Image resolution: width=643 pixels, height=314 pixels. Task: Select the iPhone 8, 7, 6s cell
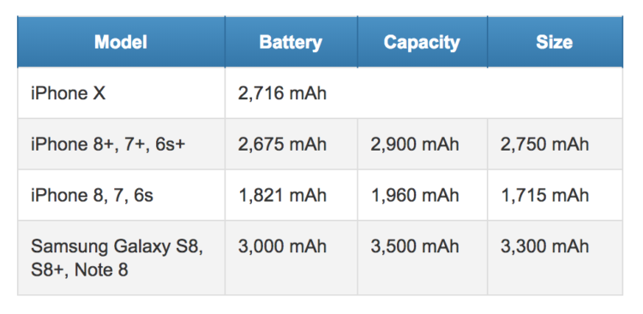tap(121, 195)
